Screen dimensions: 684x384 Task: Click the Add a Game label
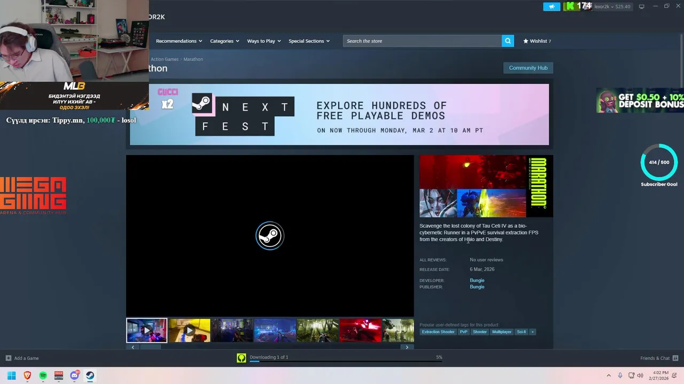click(26, 358)
